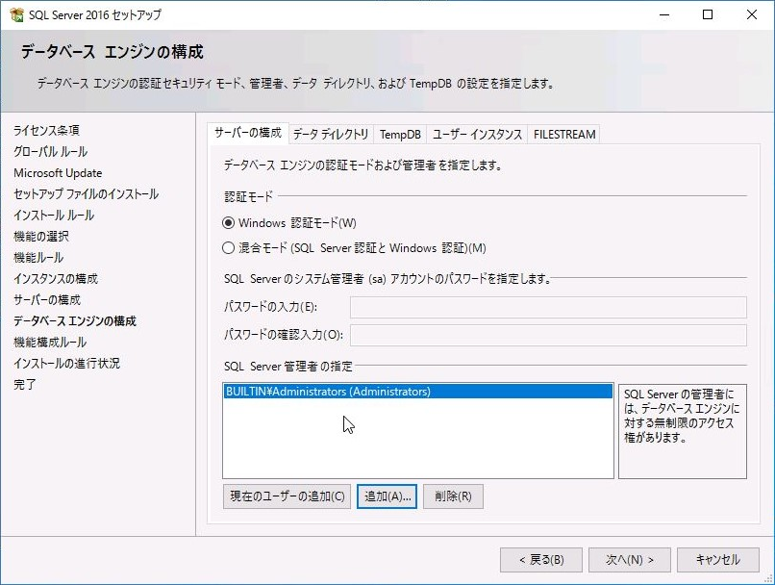Viewport: 775px width, 585px height.
Task: Switch to ユーザー インスタンス tab
Action: (x=477, y=135)
